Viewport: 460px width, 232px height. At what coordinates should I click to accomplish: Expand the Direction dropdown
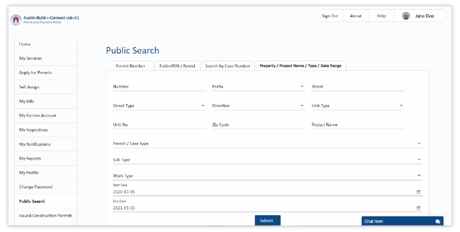click(x=302, y=106)
